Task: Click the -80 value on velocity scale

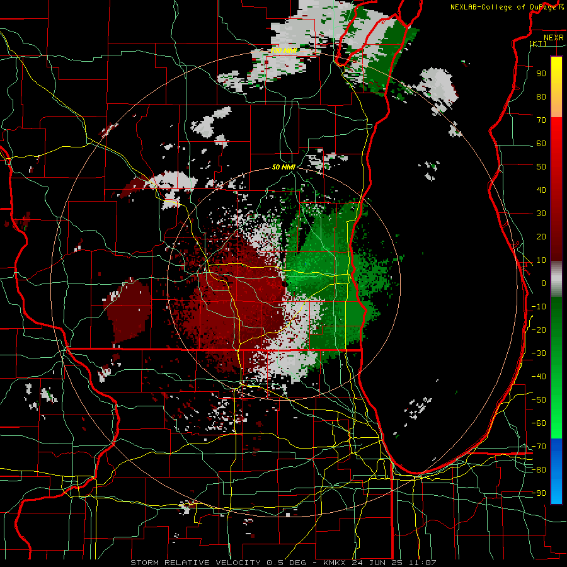Action: (539, 470)
